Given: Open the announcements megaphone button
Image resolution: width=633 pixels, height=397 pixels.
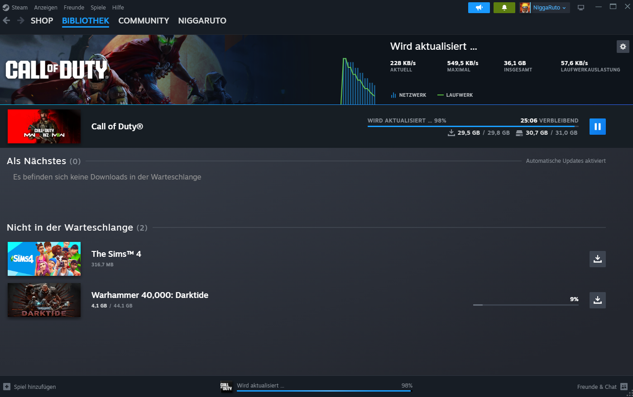Looking at the screenshot, I should pyautogui.click(x=479, y=8).
